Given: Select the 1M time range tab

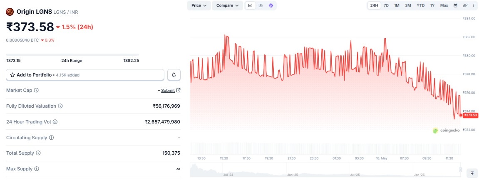Looking at the screenshot, I should 397,5.
